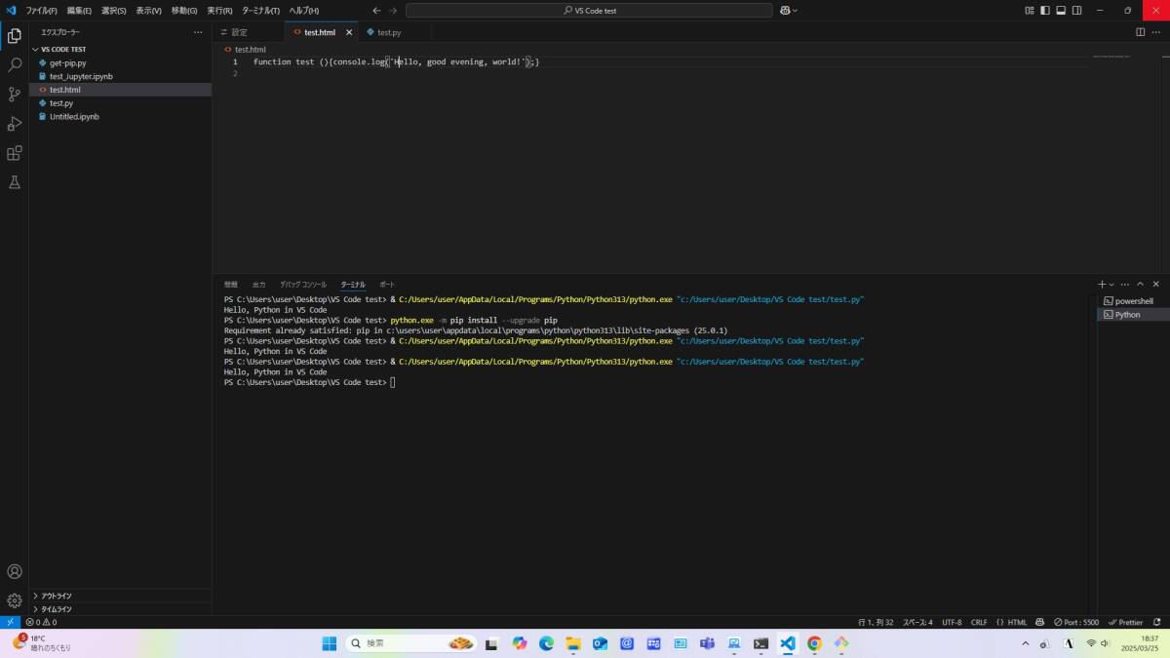Open the Search view in activity bar
This screenshot has height=658, width=1170.
[x=15, y=65]
